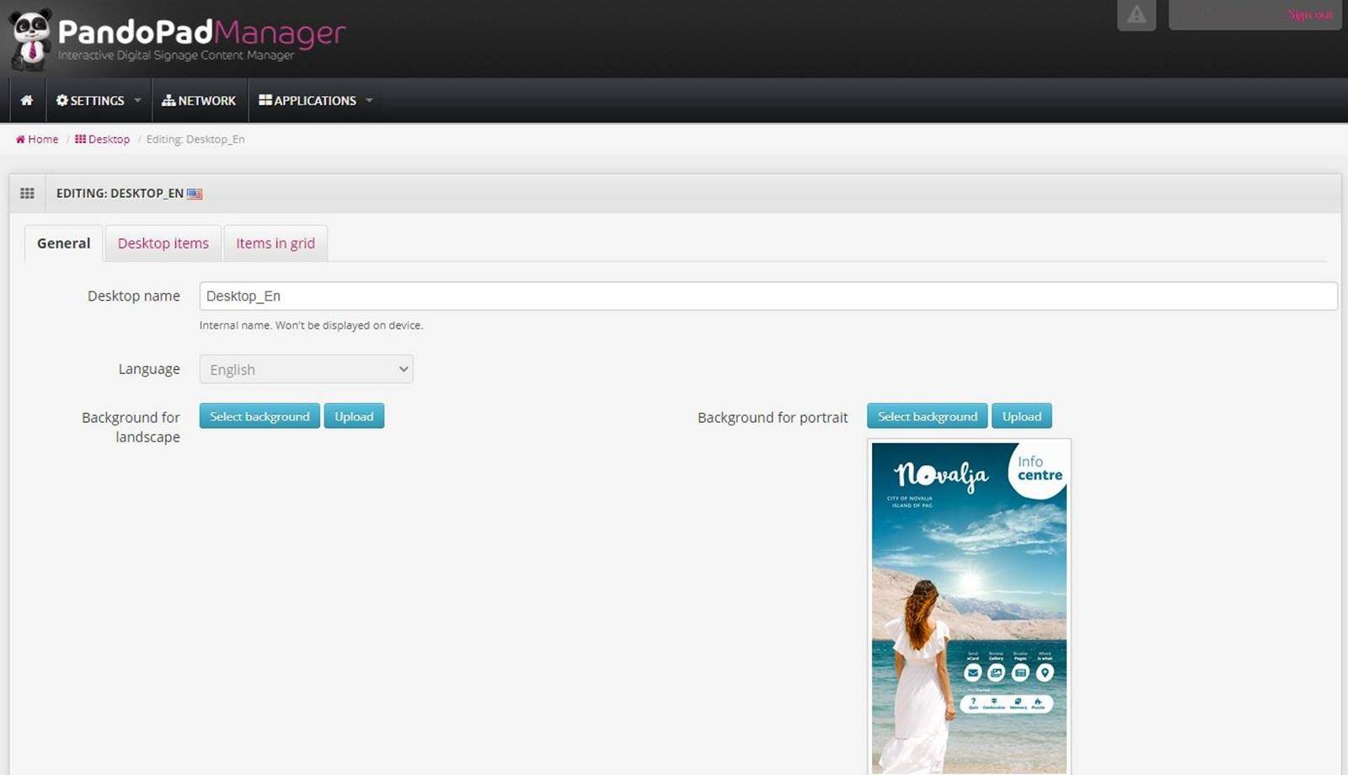The height and width of the screenshot is (775, 1348).
Task: Go to Home breadcrumb link
Action: pyautogui.click(x=37, y=139)
